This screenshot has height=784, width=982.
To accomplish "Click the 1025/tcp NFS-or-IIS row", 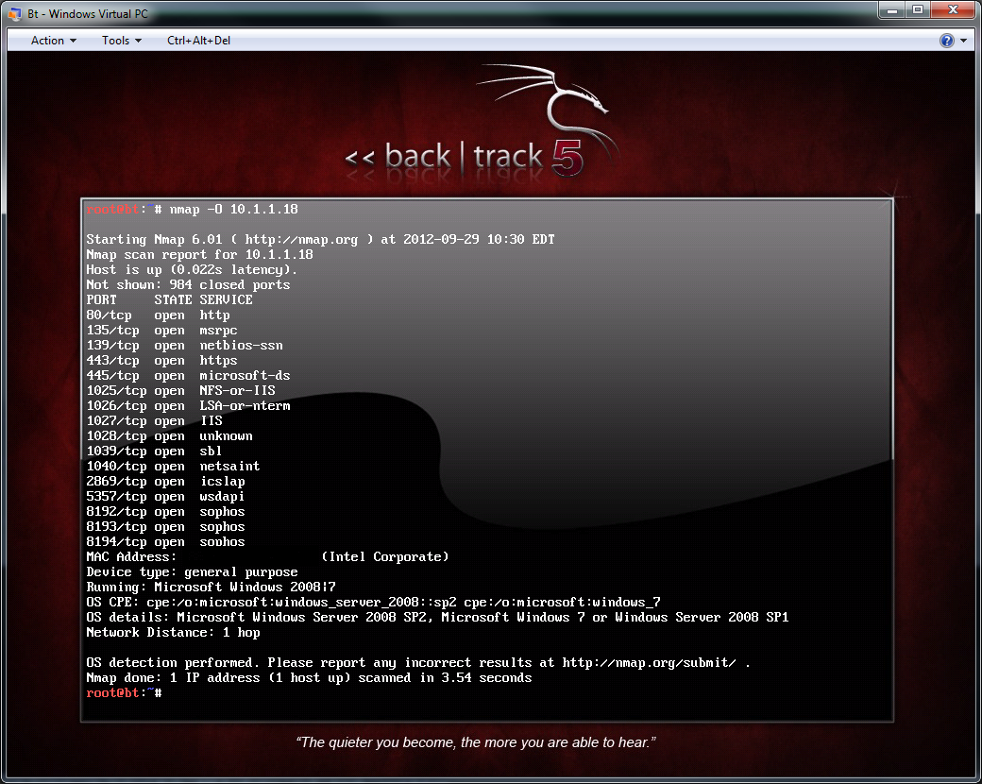I will coord(180,390).
